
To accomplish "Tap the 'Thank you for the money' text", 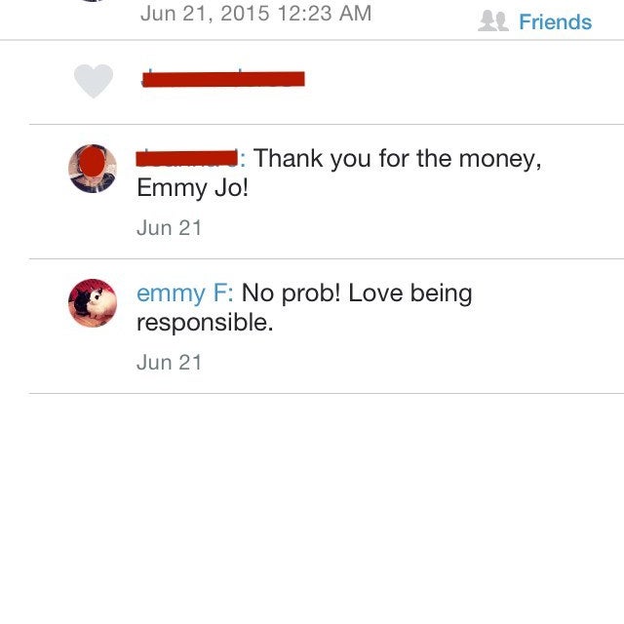I will [x=397, y=159].
